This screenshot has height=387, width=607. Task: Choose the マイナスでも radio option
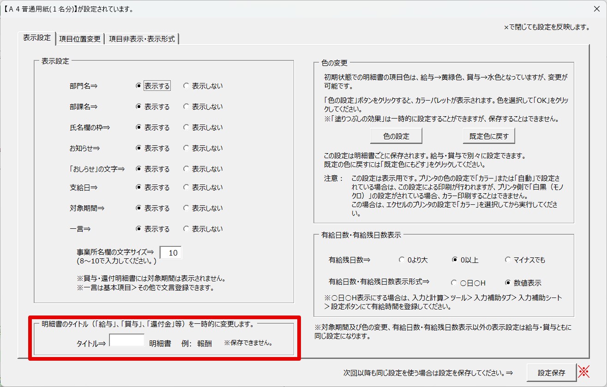[508, 260]
